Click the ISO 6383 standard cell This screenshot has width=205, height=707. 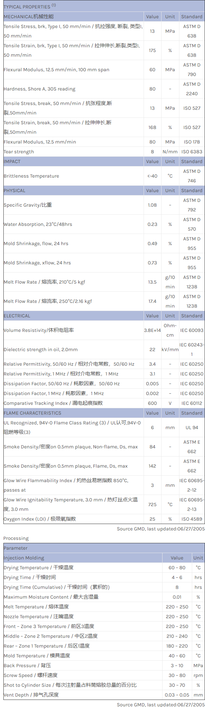(x=192, y=152)
